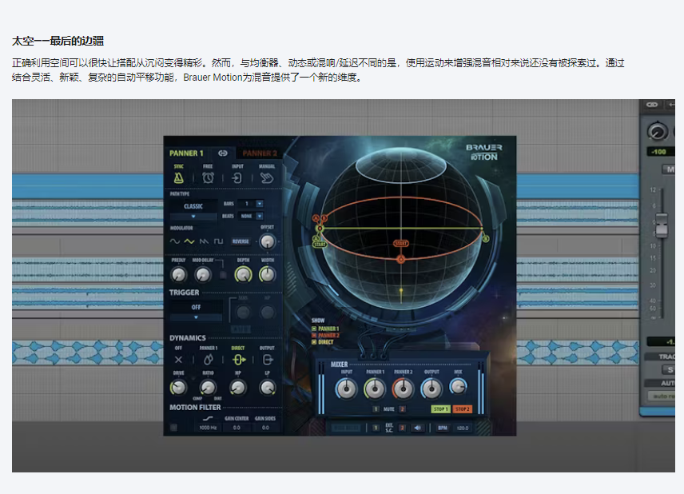Switch to the Panner 2 tab
This screenshot has width=684, height=494.
coord(260,153)
